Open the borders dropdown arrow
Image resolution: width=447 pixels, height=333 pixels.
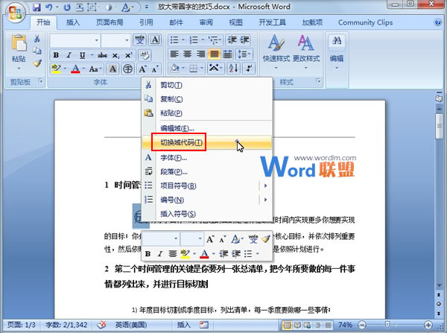[202, 69]
